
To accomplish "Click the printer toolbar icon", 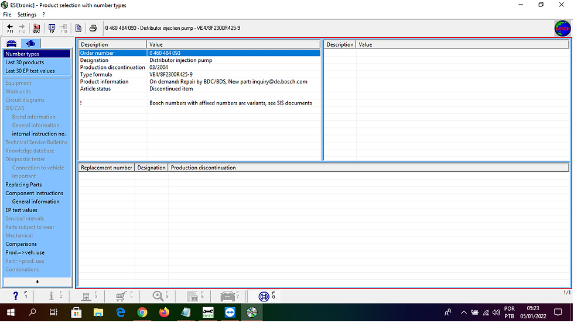I will (x=93, y=28).
